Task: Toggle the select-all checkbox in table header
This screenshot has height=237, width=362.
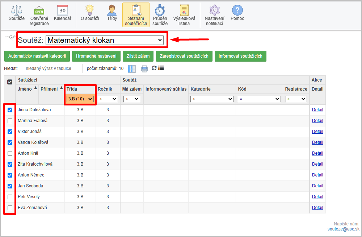Action: [x=10, y=82]
